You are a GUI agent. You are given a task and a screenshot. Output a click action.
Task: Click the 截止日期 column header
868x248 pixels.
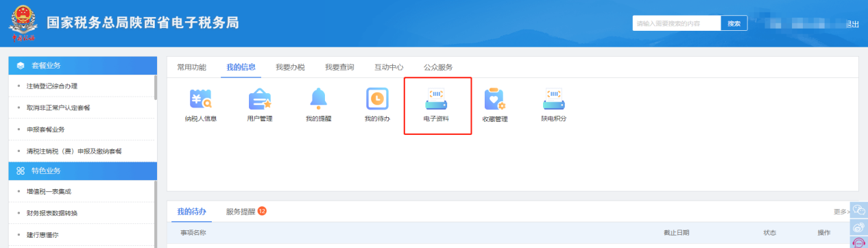[677, 233]
